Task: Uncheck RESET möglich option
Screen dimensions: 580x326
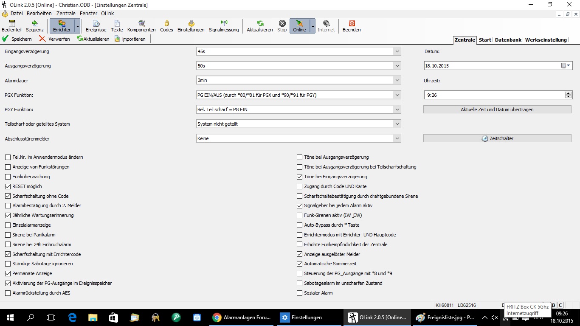Action: click(8, 186)
